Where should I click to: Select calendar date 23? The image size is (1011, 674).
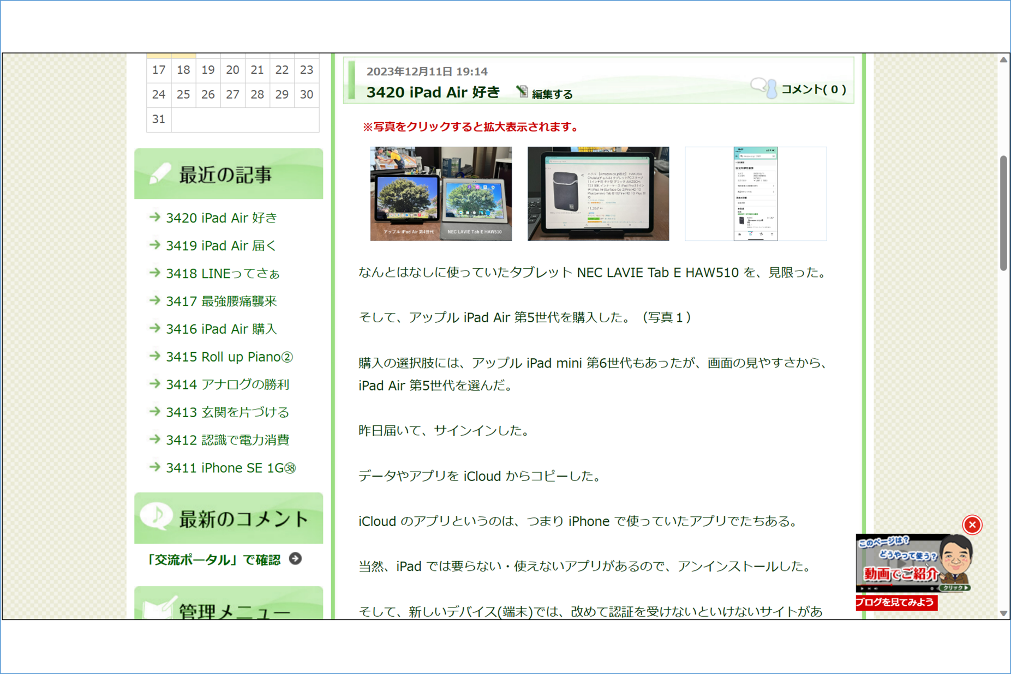coord(306,70)
